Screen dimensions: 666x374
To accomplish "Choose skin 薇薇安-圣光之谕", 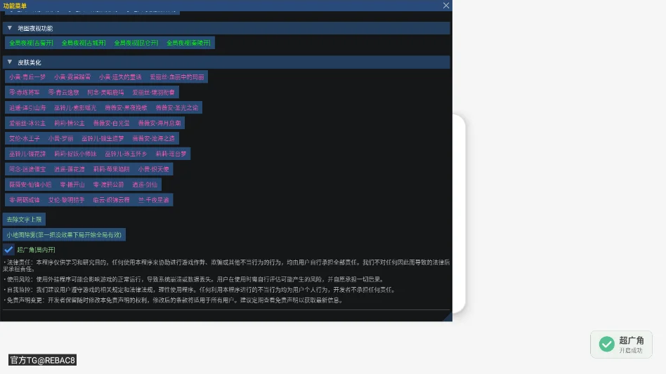I will coord(177,107).
